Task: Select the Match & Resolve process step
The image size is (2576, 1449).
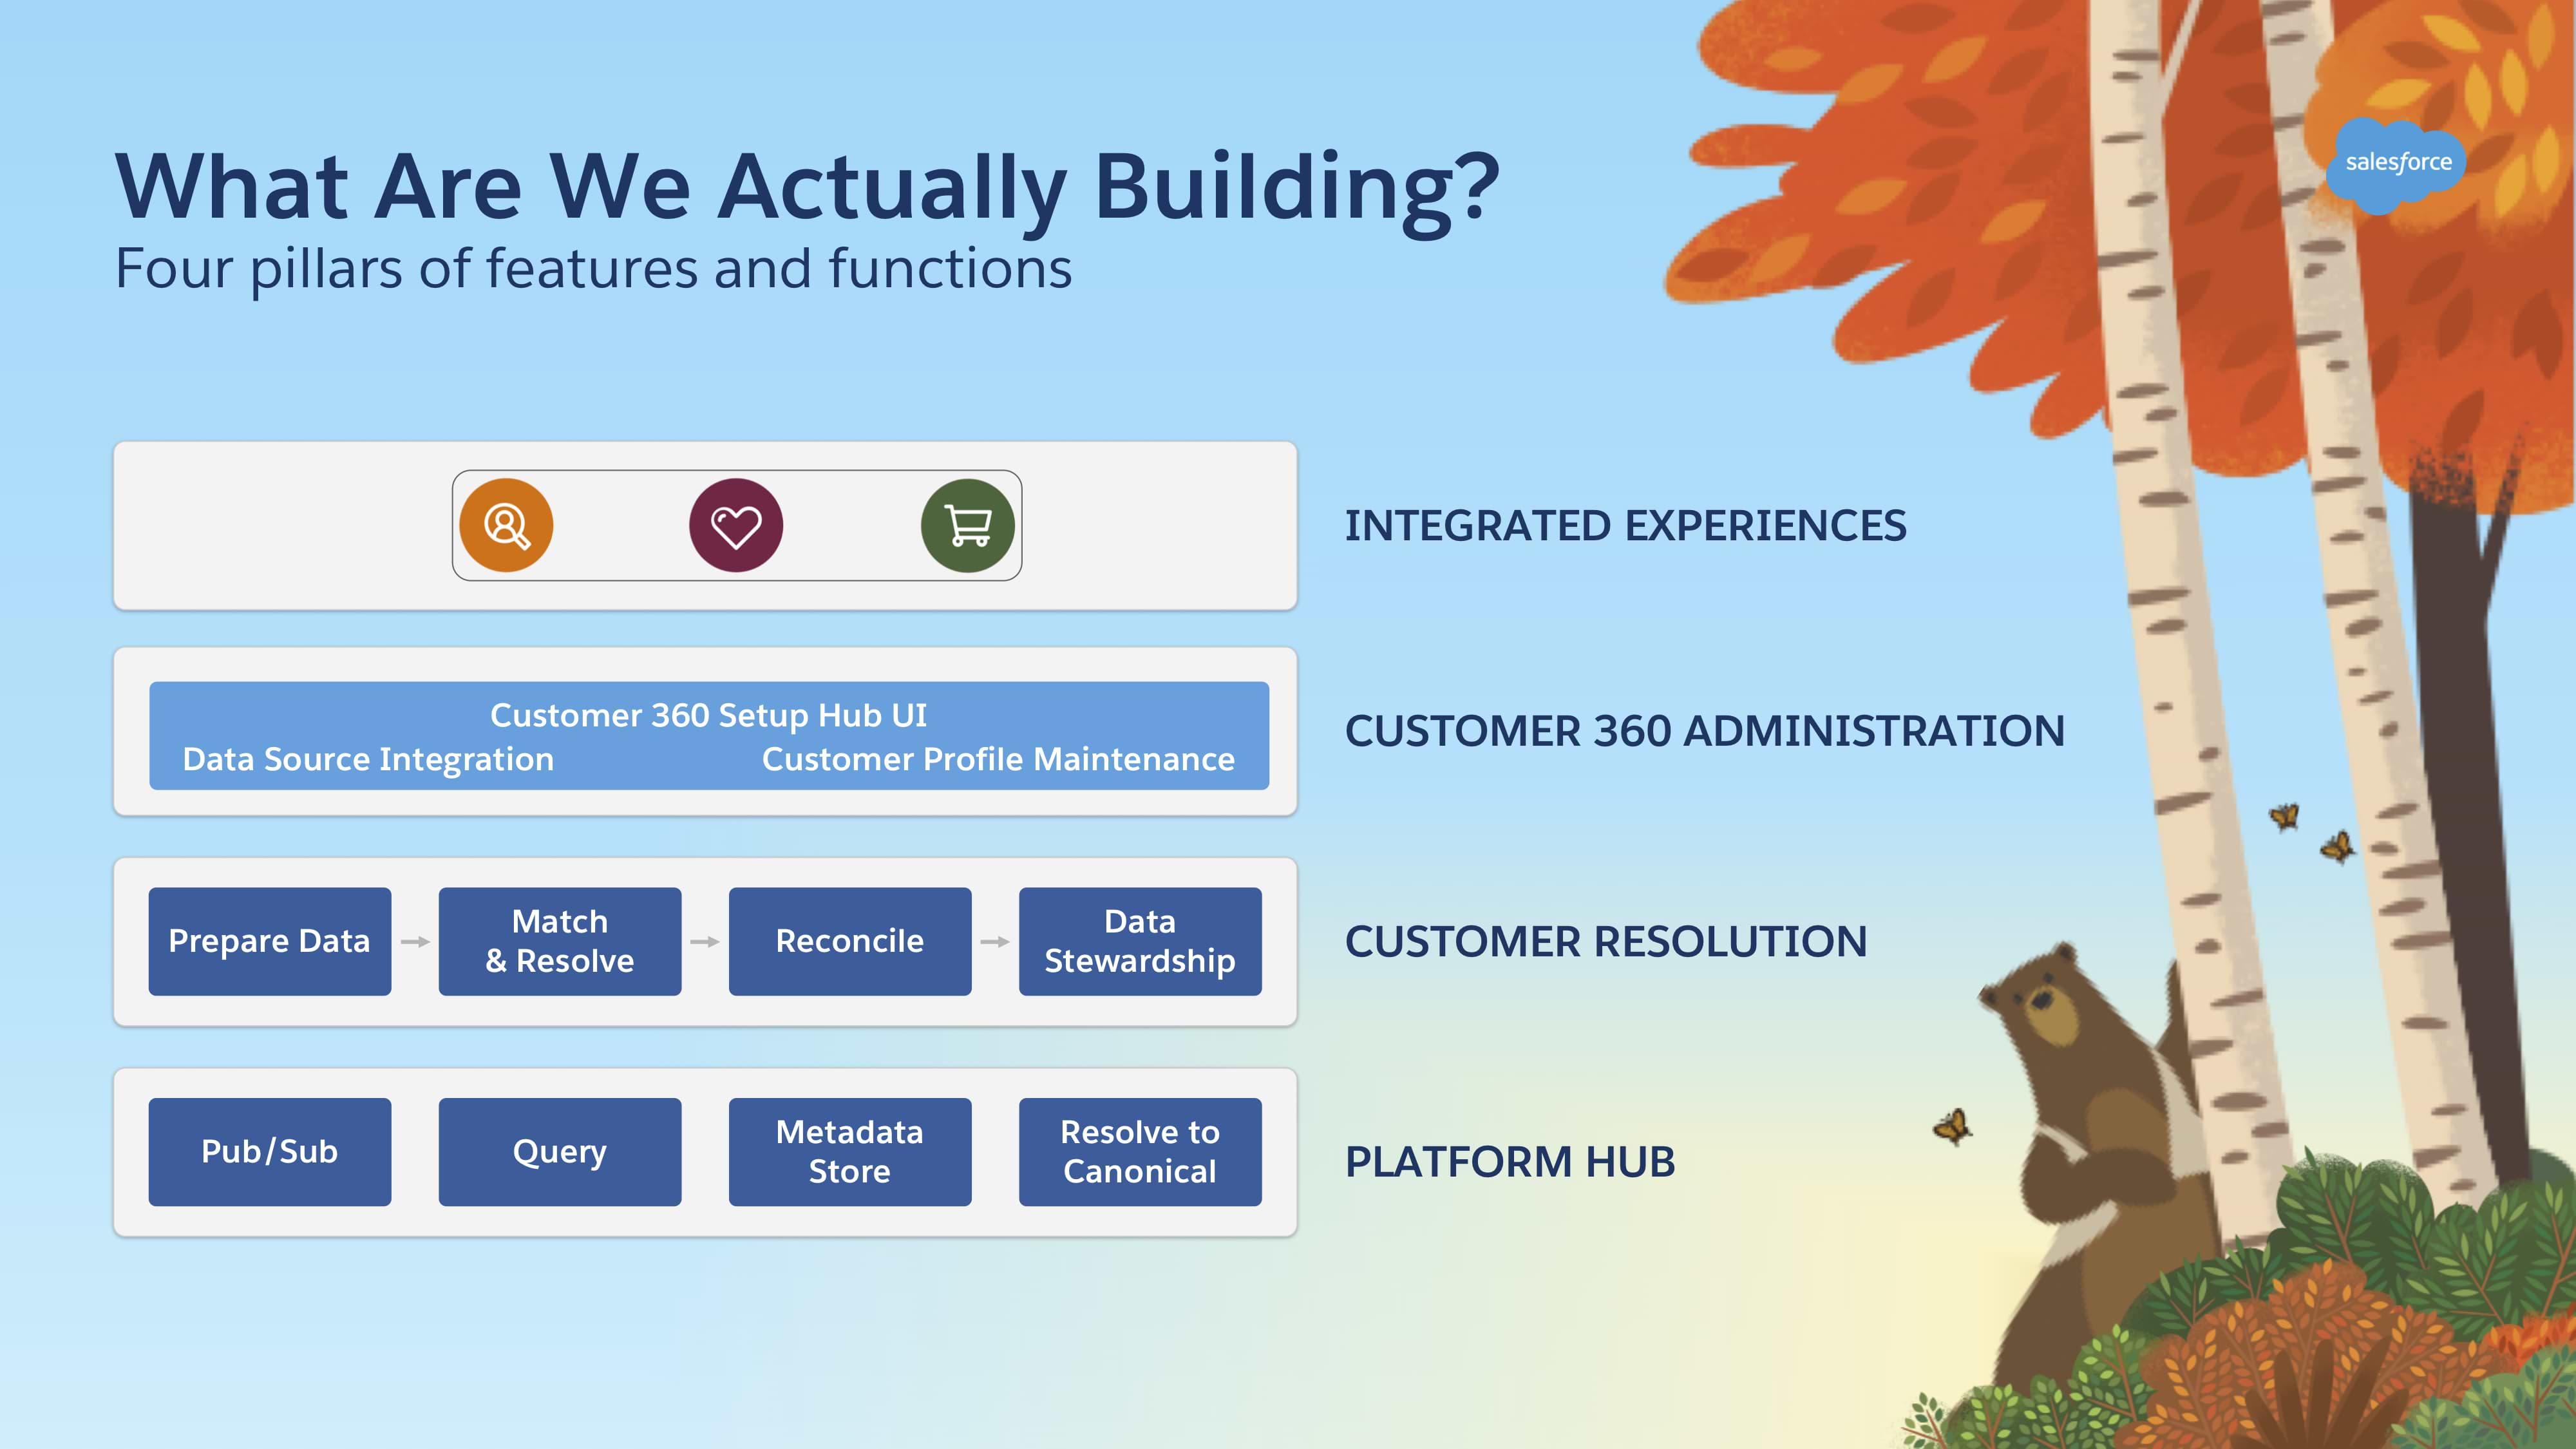Action: (559, 940)
